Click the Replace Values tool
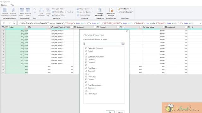The image size is (202, 113). 58,15
